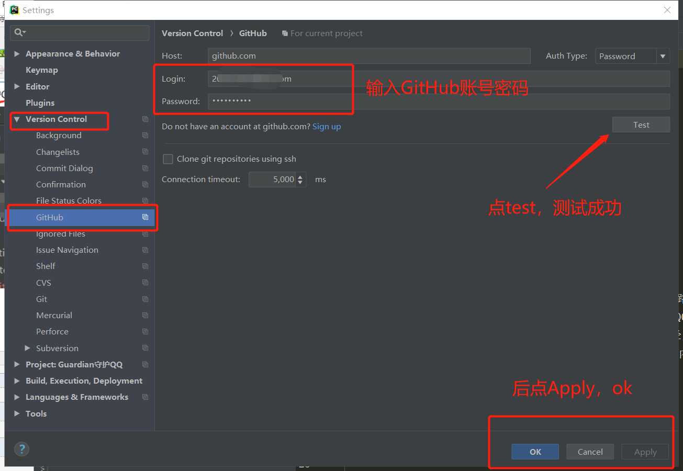The width and height of the screenshot is (683, 471).
Task: Select the Shelf settings item
Action: [x=46, y=266]
